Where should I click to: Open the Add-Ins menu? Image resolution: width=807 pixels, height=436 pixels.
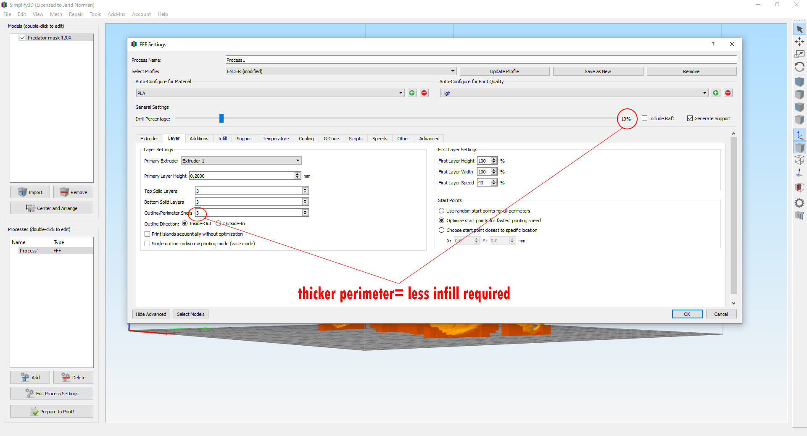click(x=116, y=14)
